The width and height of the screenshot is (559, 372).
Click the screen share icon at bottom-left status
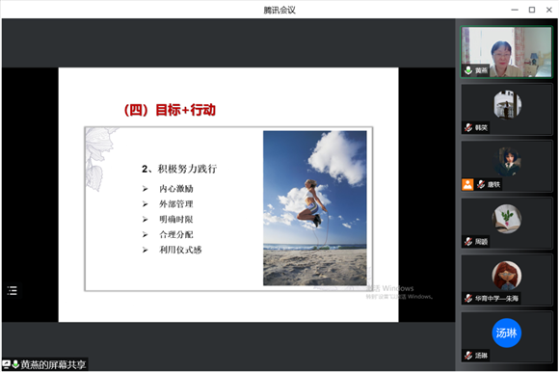(7, 364)
